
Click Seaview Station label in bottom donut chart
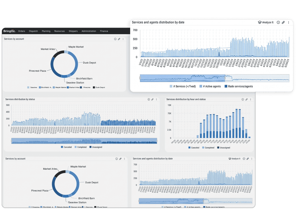click(77, 202)
